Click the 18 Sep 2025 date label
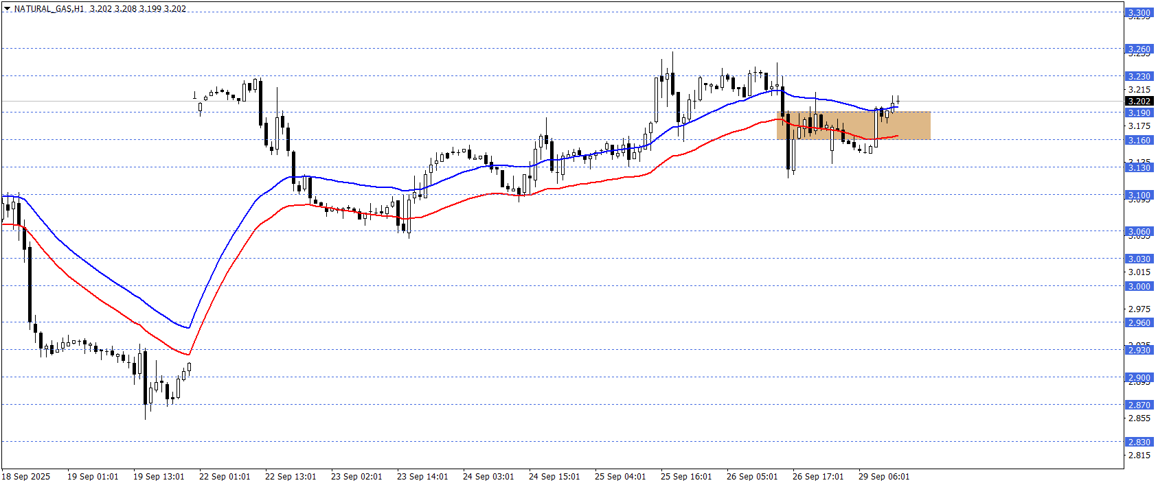Viewport: 1158px width, 485px height. (x=26, y=477)
